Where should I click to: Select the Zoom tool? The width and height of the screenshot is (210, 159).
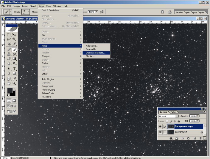(x=14, y=84)
